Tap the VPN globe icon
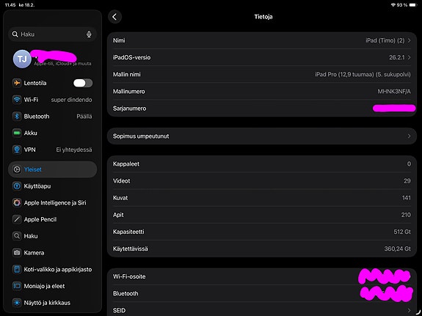 coord(17,150)
